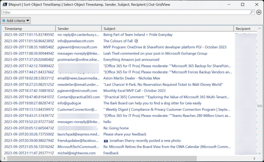
Task: Click sender CustomerConnection@...
Action: point(77,110)
